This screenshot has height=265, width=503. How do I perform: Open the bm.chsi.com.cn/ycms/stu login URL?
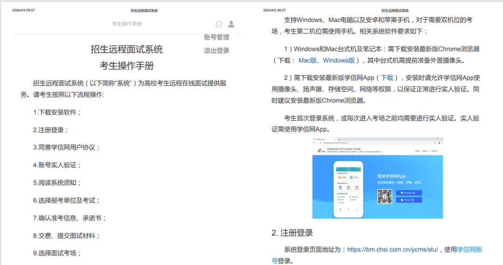click(392, 250)
